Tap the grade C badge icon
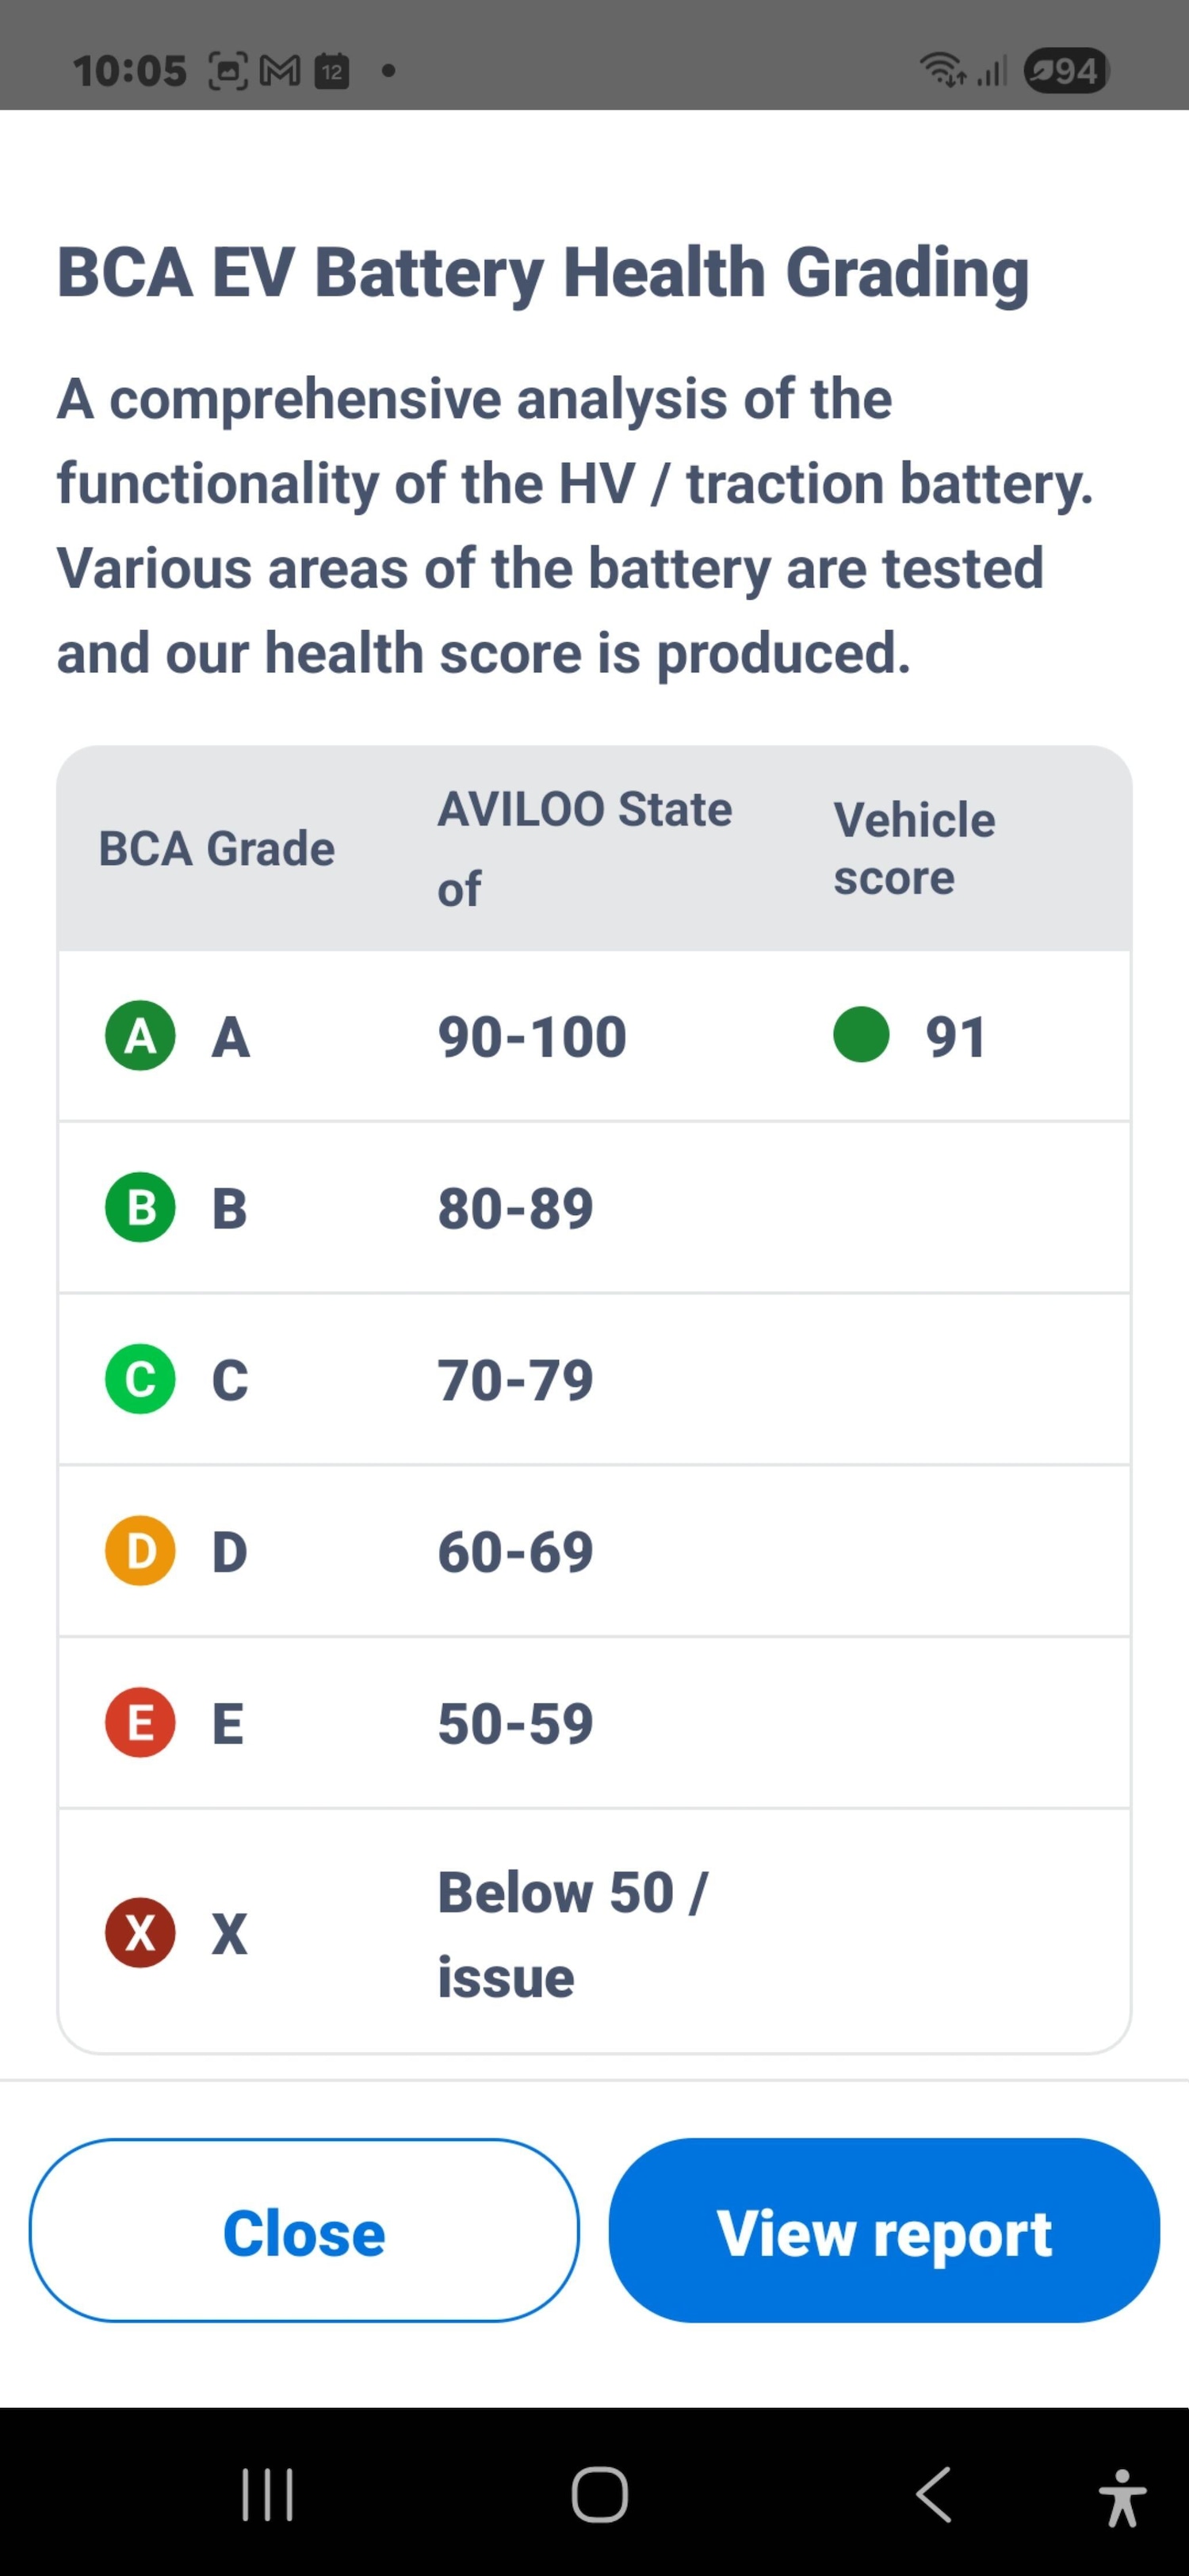 (140, 1379)
